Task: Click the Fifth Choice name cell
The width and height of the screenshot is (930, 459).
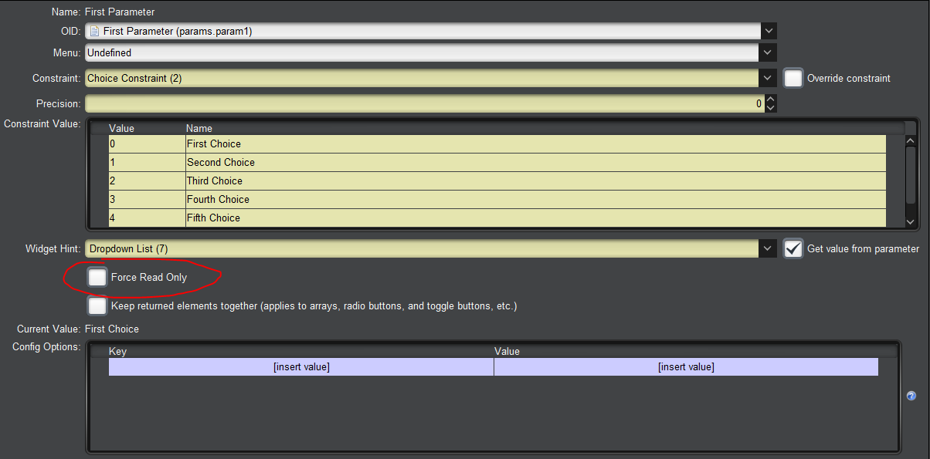Action: (213, 218)
